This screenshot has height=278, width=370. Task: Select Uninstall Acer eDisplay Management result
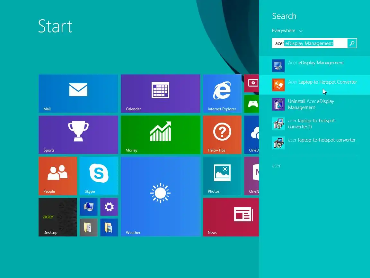[x=314, y=104]
